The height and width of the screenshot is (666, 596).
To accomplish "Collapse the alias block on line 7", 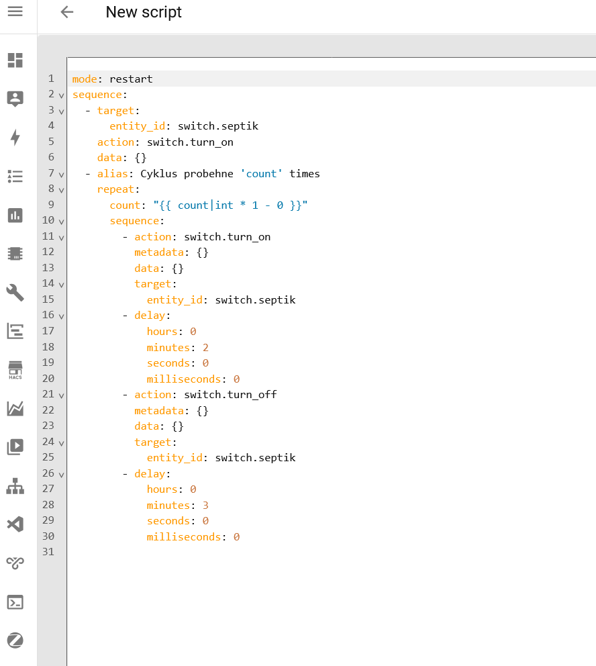I will 61,175.
